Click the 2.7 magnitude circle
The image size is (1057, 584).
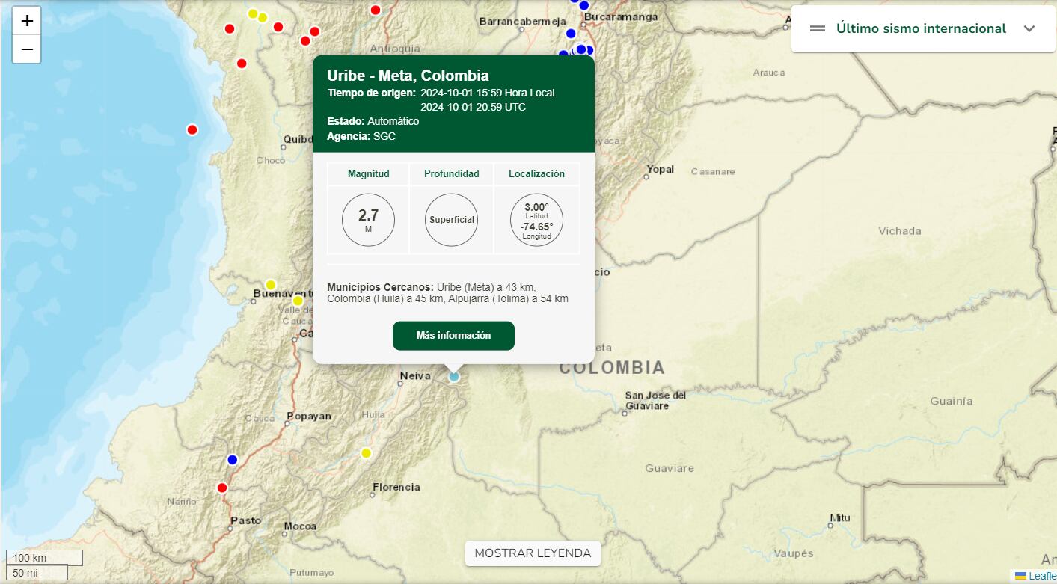pyautogui.click(x=368, y=220)
